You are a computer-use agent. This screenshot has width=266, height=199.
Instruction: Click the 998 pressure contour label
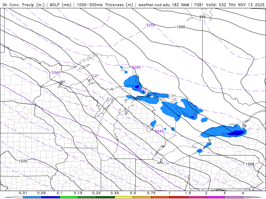pos(202,17)
